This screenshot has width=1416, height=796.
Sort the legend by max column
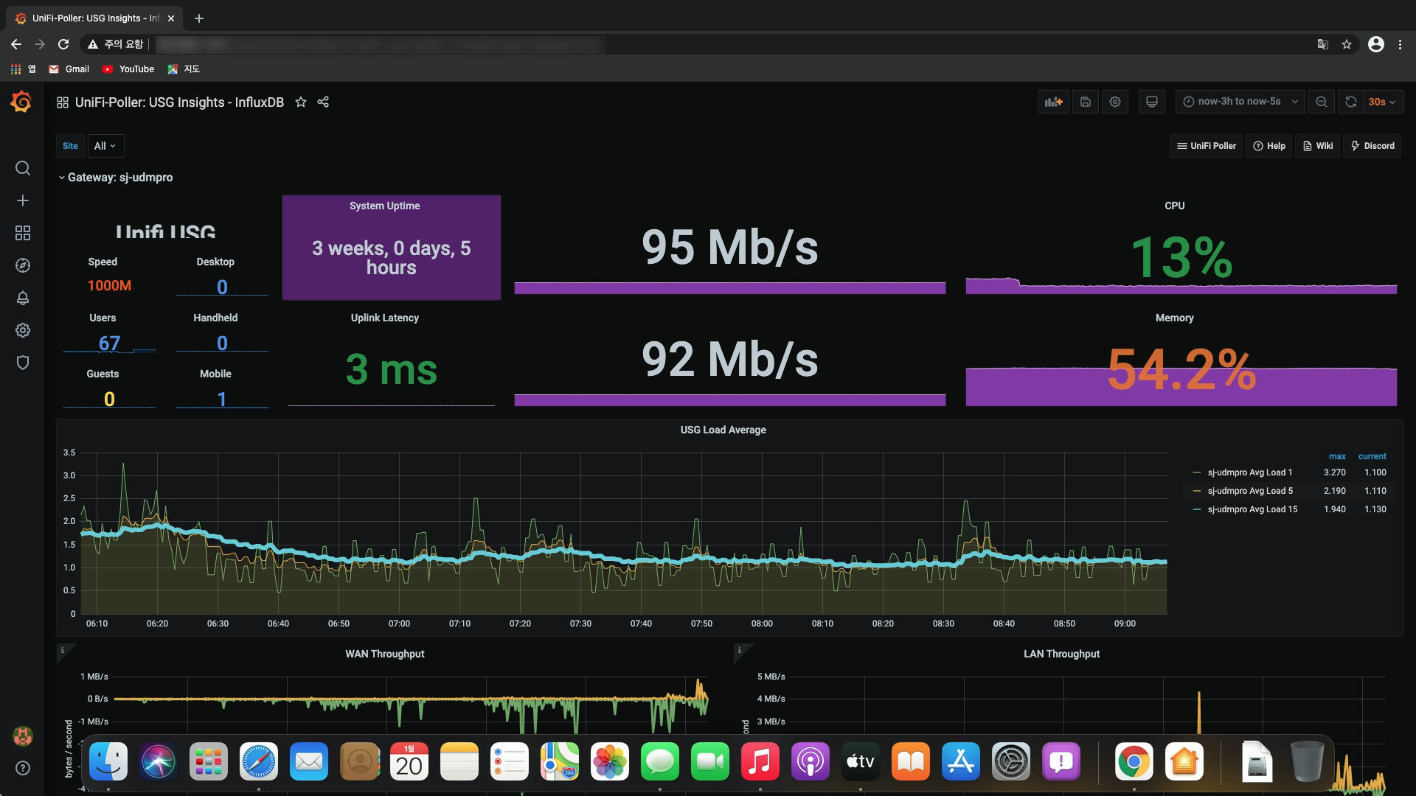tap(1336, 456)
